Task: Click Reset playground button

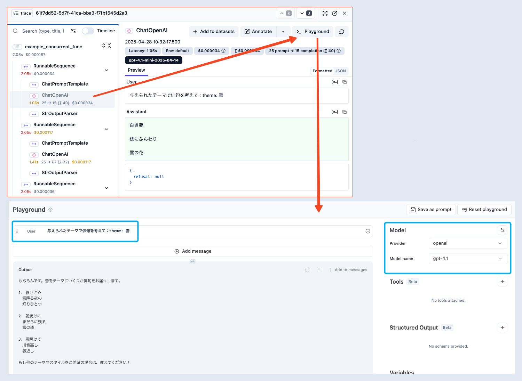Action: [x=484, y=210]
